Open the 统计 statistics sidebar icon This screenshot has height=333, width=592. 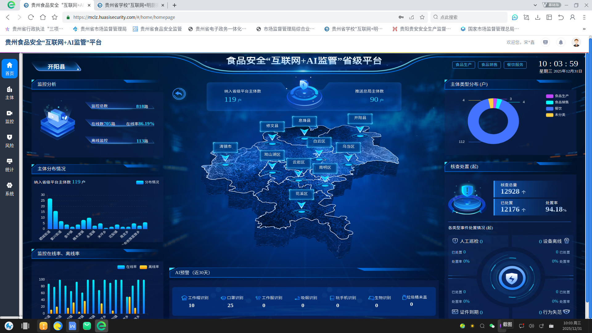point(10,165)
